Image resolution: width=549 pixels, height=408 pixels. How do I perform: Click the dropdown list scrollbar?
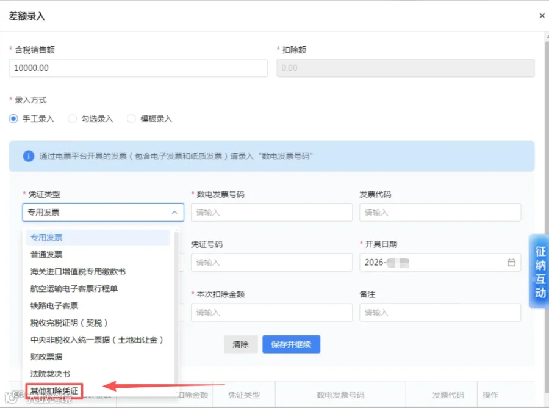(176, 308)
